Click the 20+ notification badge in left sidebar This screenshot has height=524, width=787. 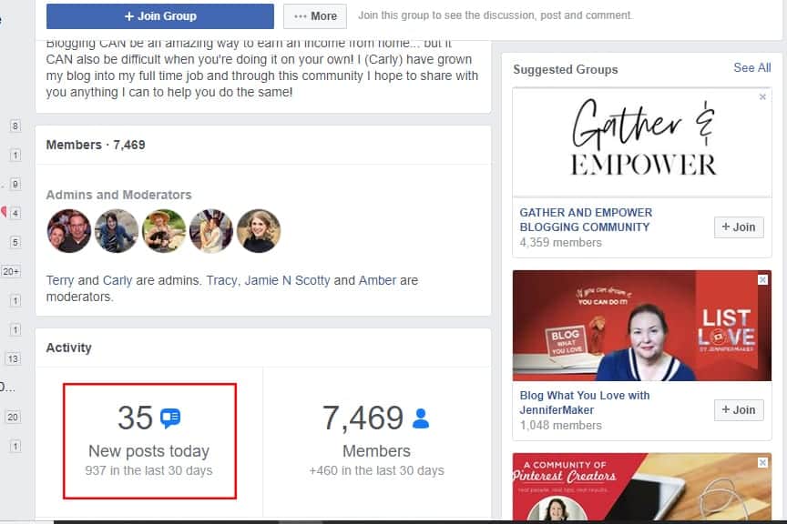pos(12,272)
